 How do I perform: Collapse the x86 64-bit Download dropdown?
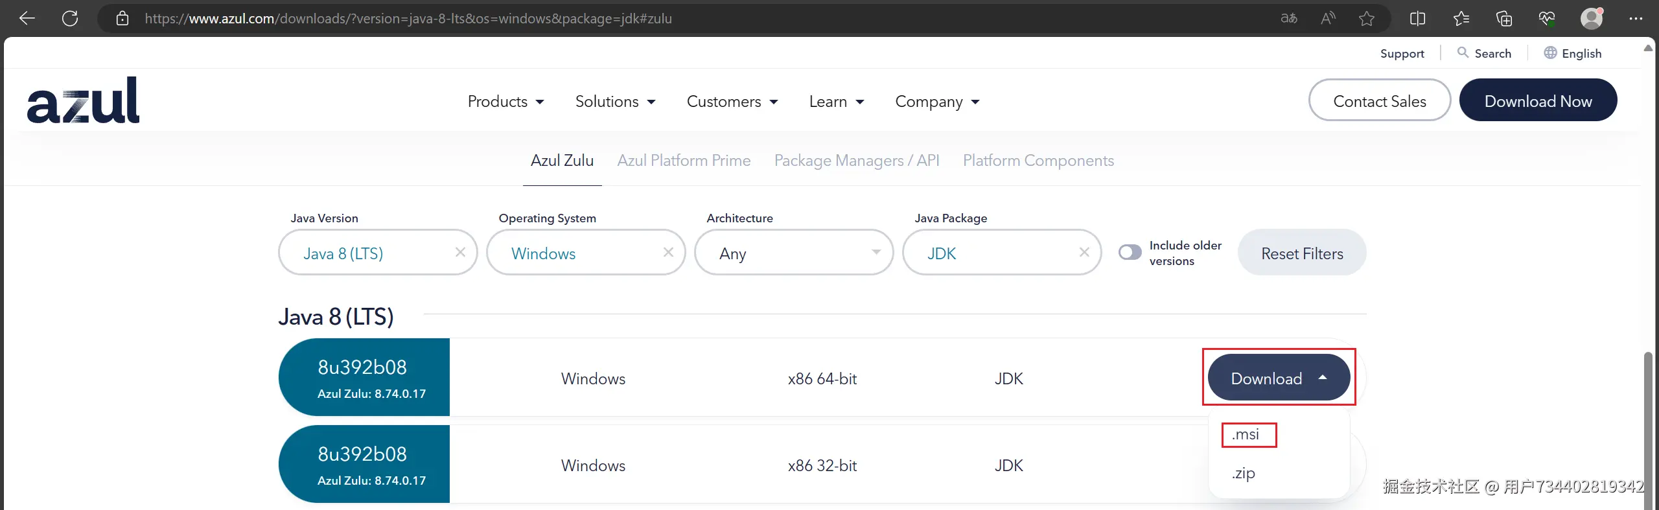(x=1279, y=378)
